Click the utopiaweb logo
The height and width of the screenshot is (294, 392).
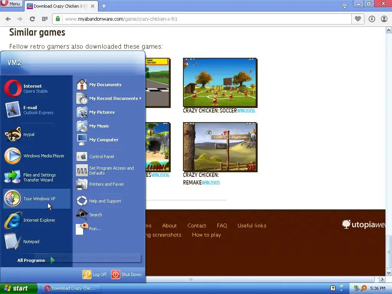click(364, 224)
